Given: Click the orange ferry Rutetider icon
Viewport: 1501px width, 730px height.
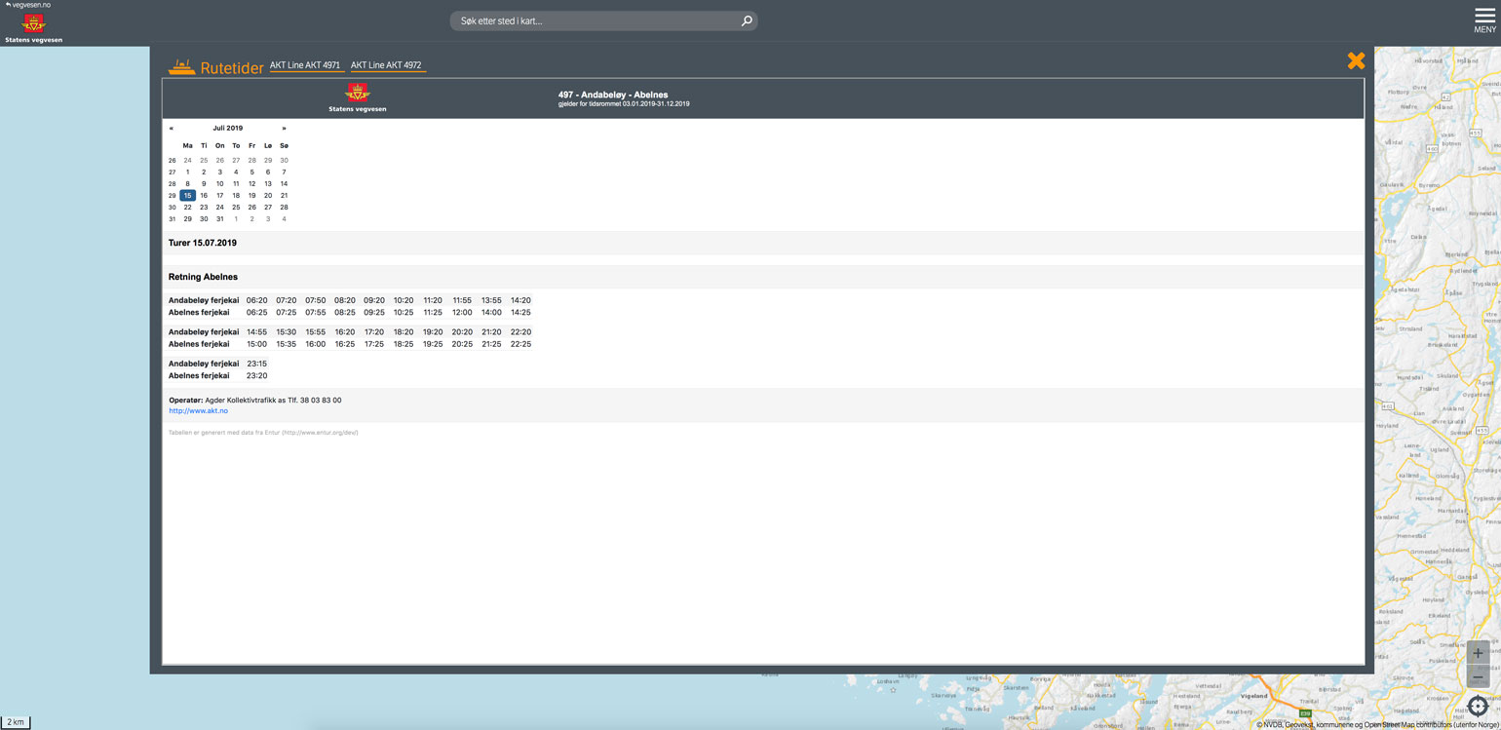Looking at the screenshot, I should click(x=181, y=67).
